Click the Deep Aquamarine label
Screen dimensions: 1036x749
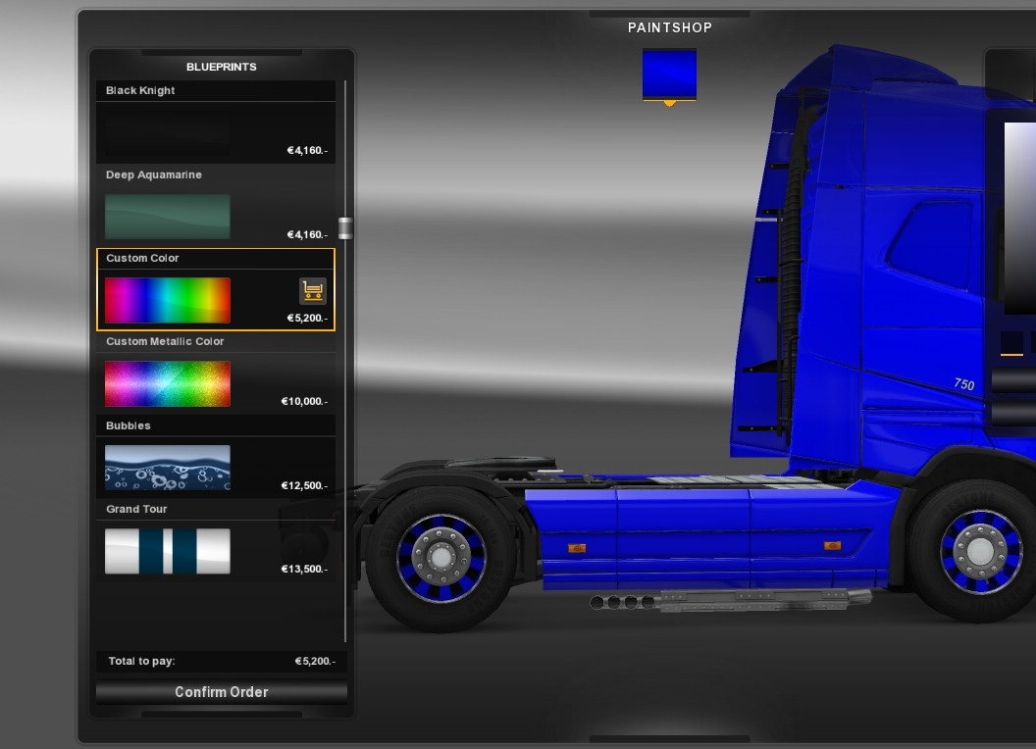[x=154, y=175]
